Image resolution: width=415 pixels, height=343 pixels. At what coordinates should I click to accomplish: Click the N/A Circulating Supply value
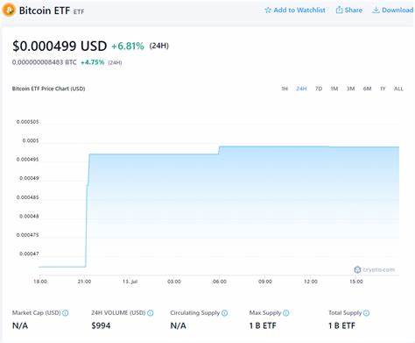point(178,325)
